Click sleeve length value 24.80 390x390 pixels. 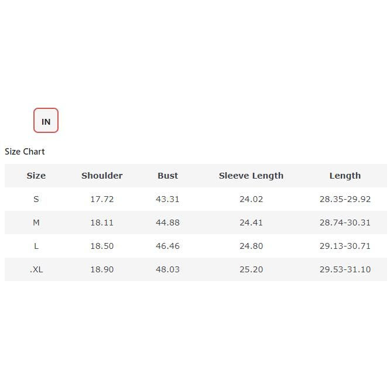click(x=251, y=246)
